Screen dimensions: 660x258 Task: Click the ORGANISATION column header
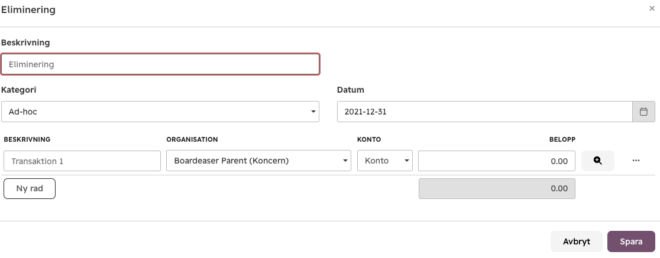tap(192, 139)
